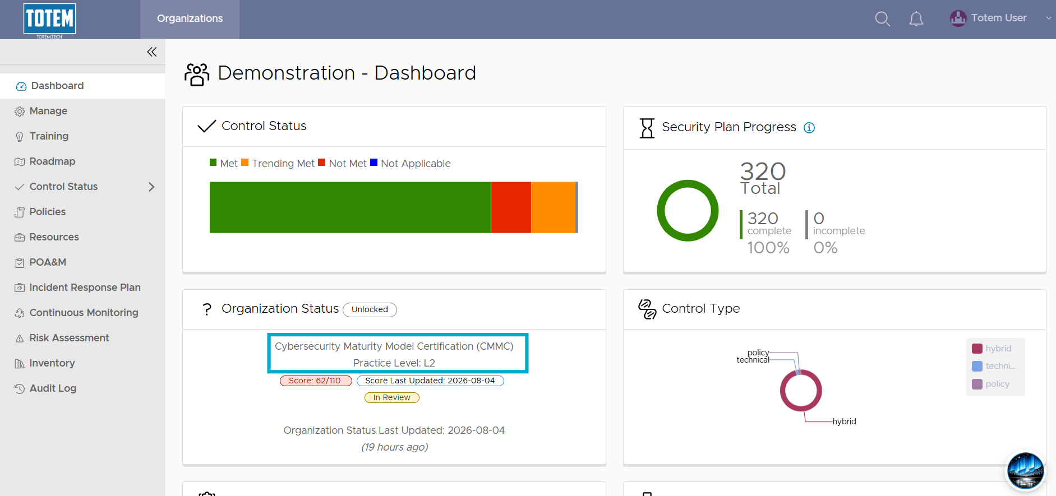
Task: Open Policies in the sidebar
Action: [x=82, y=212]
